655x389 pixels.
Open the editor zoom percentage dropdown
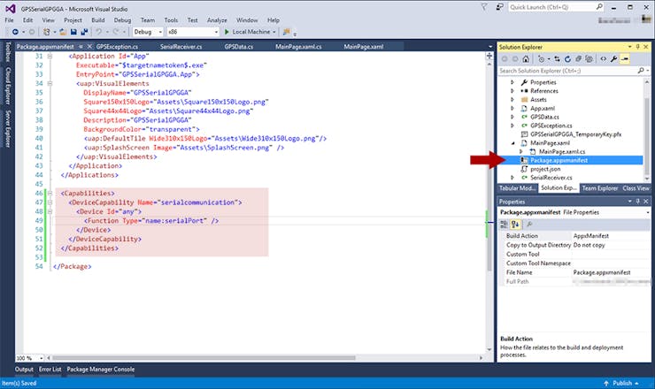(x=41, y=358)
